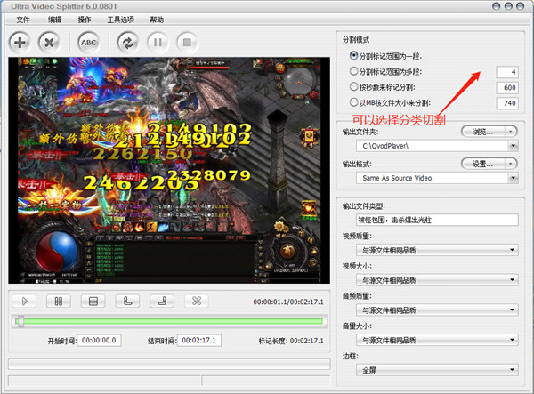Clear marks with the X playback icon

point(197,302)
